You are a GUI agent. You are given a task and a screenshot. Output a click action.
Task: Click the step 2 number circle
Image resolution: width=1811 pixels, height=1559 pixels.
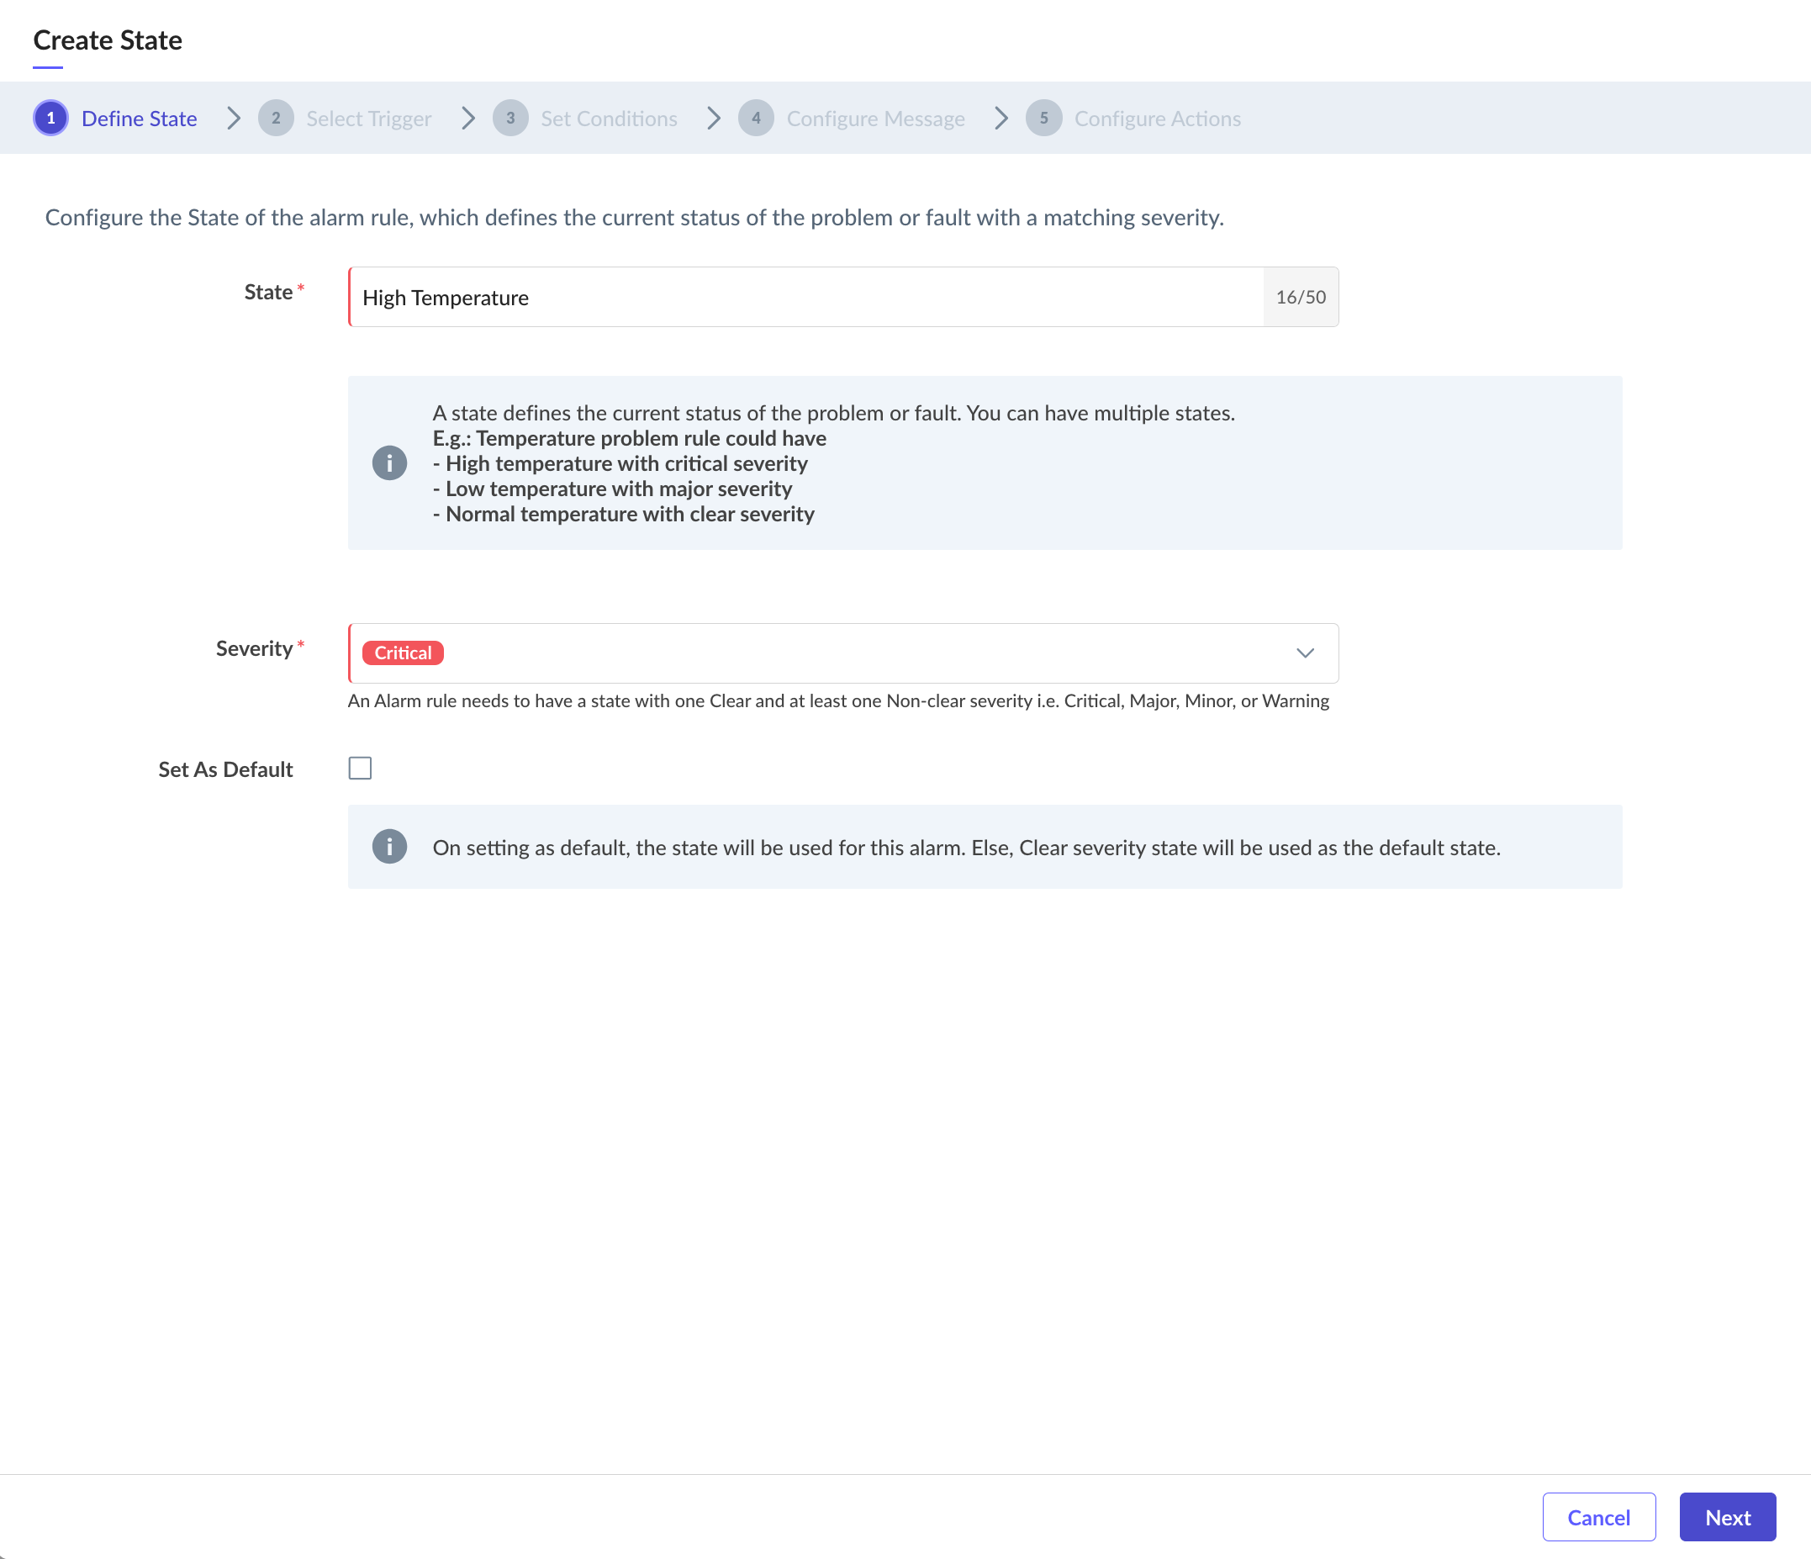[275, 118]
